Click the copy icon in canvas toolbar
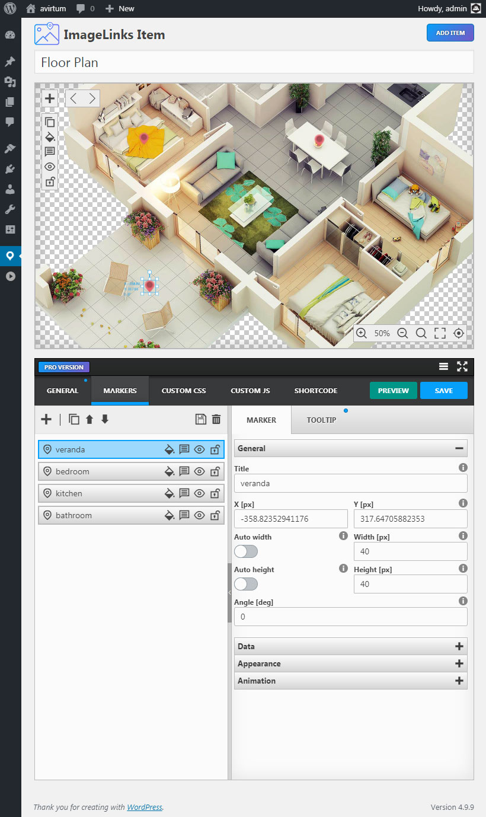 50,122
